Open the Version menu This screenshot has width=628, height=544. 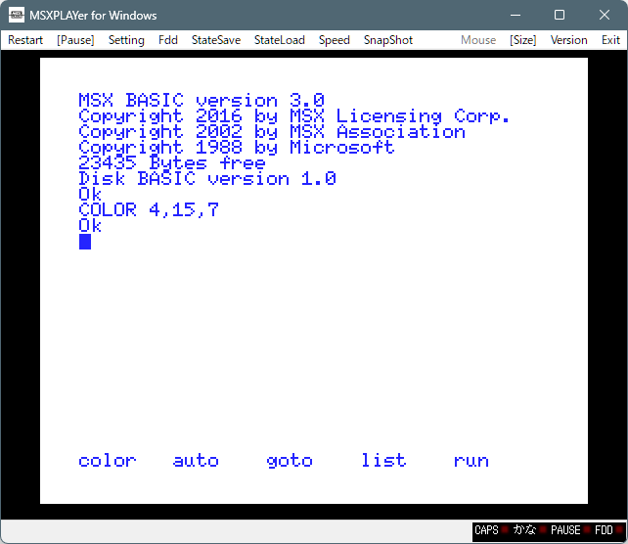(x=568, y=40)
